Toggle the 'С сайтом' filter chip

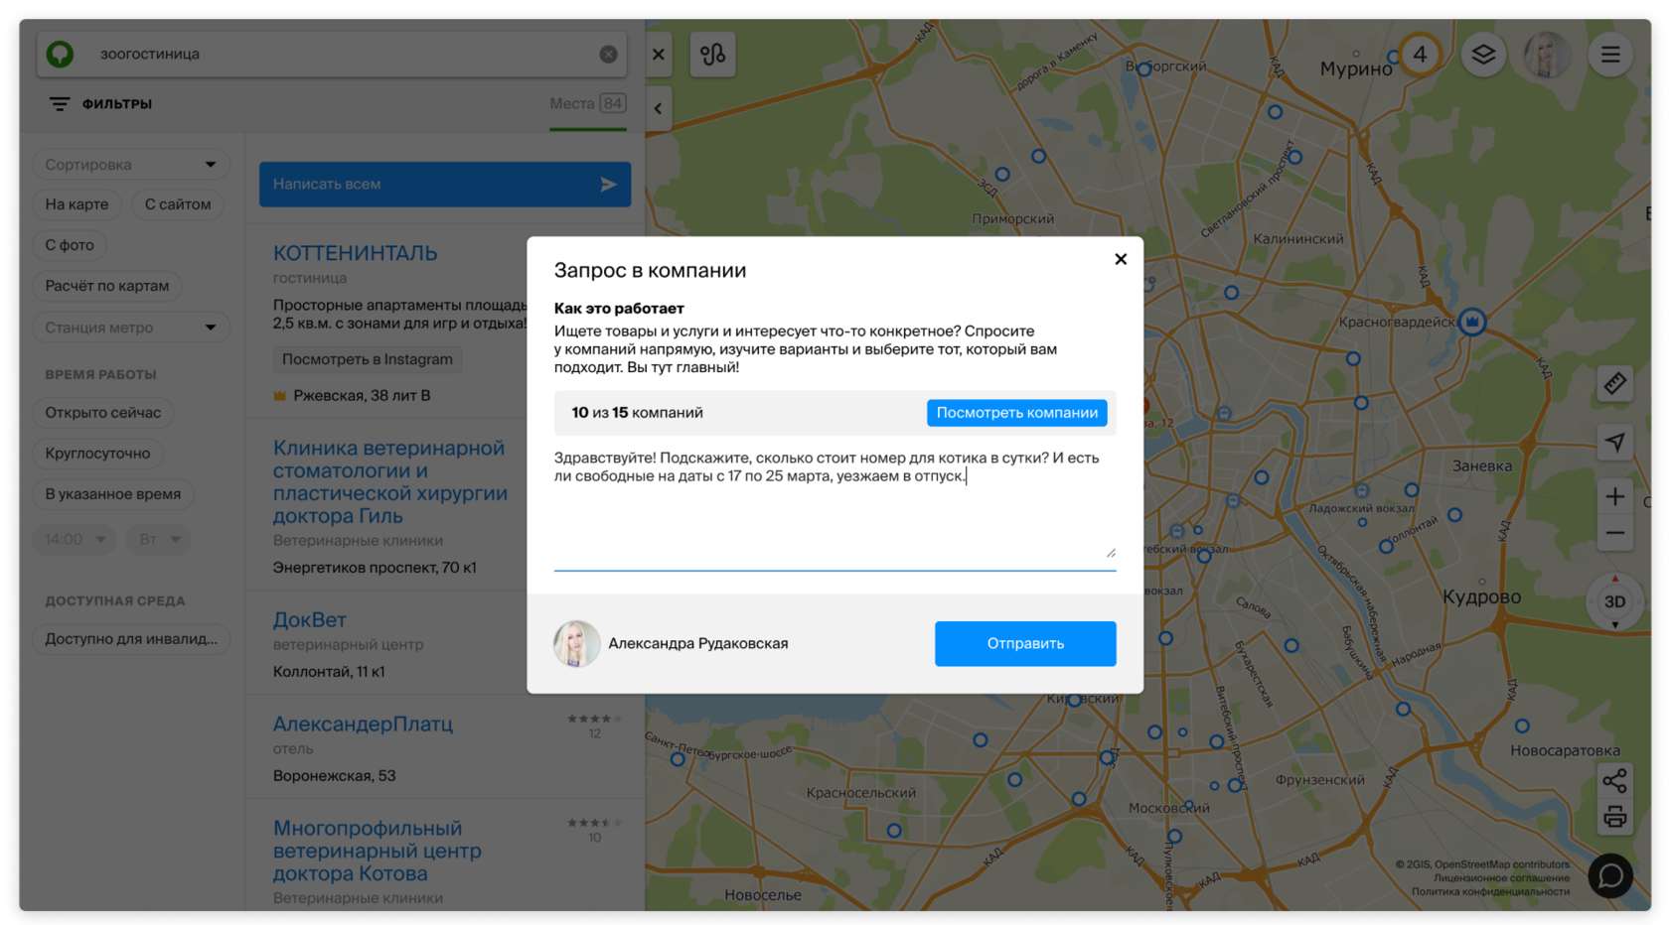point(178,204)
